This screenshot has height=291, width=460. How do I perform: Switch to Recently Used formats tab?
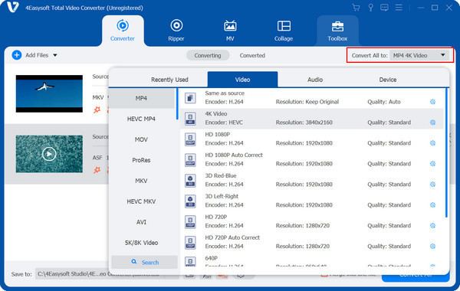coord(169,80)
